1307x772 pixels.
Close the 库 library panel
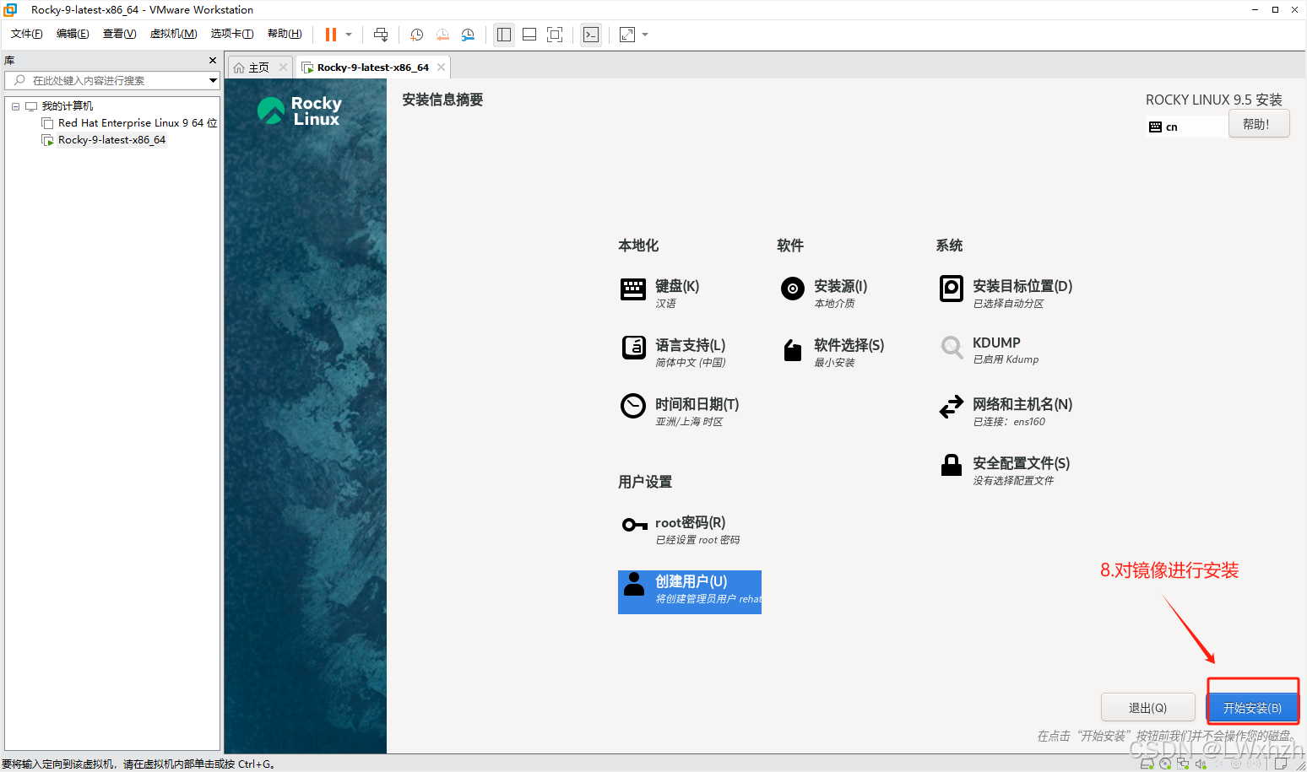[213, 61]
